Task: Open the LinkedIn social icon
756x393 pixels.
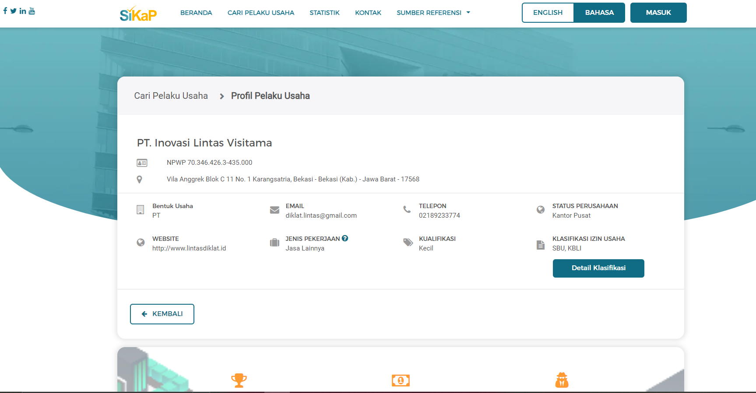Action: tap(23, 11)
